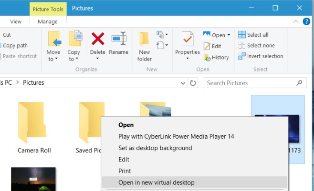Screen dimensions: 314x191
Task: Select Open in new virtual desktop
Action: (x=194, y=182)
